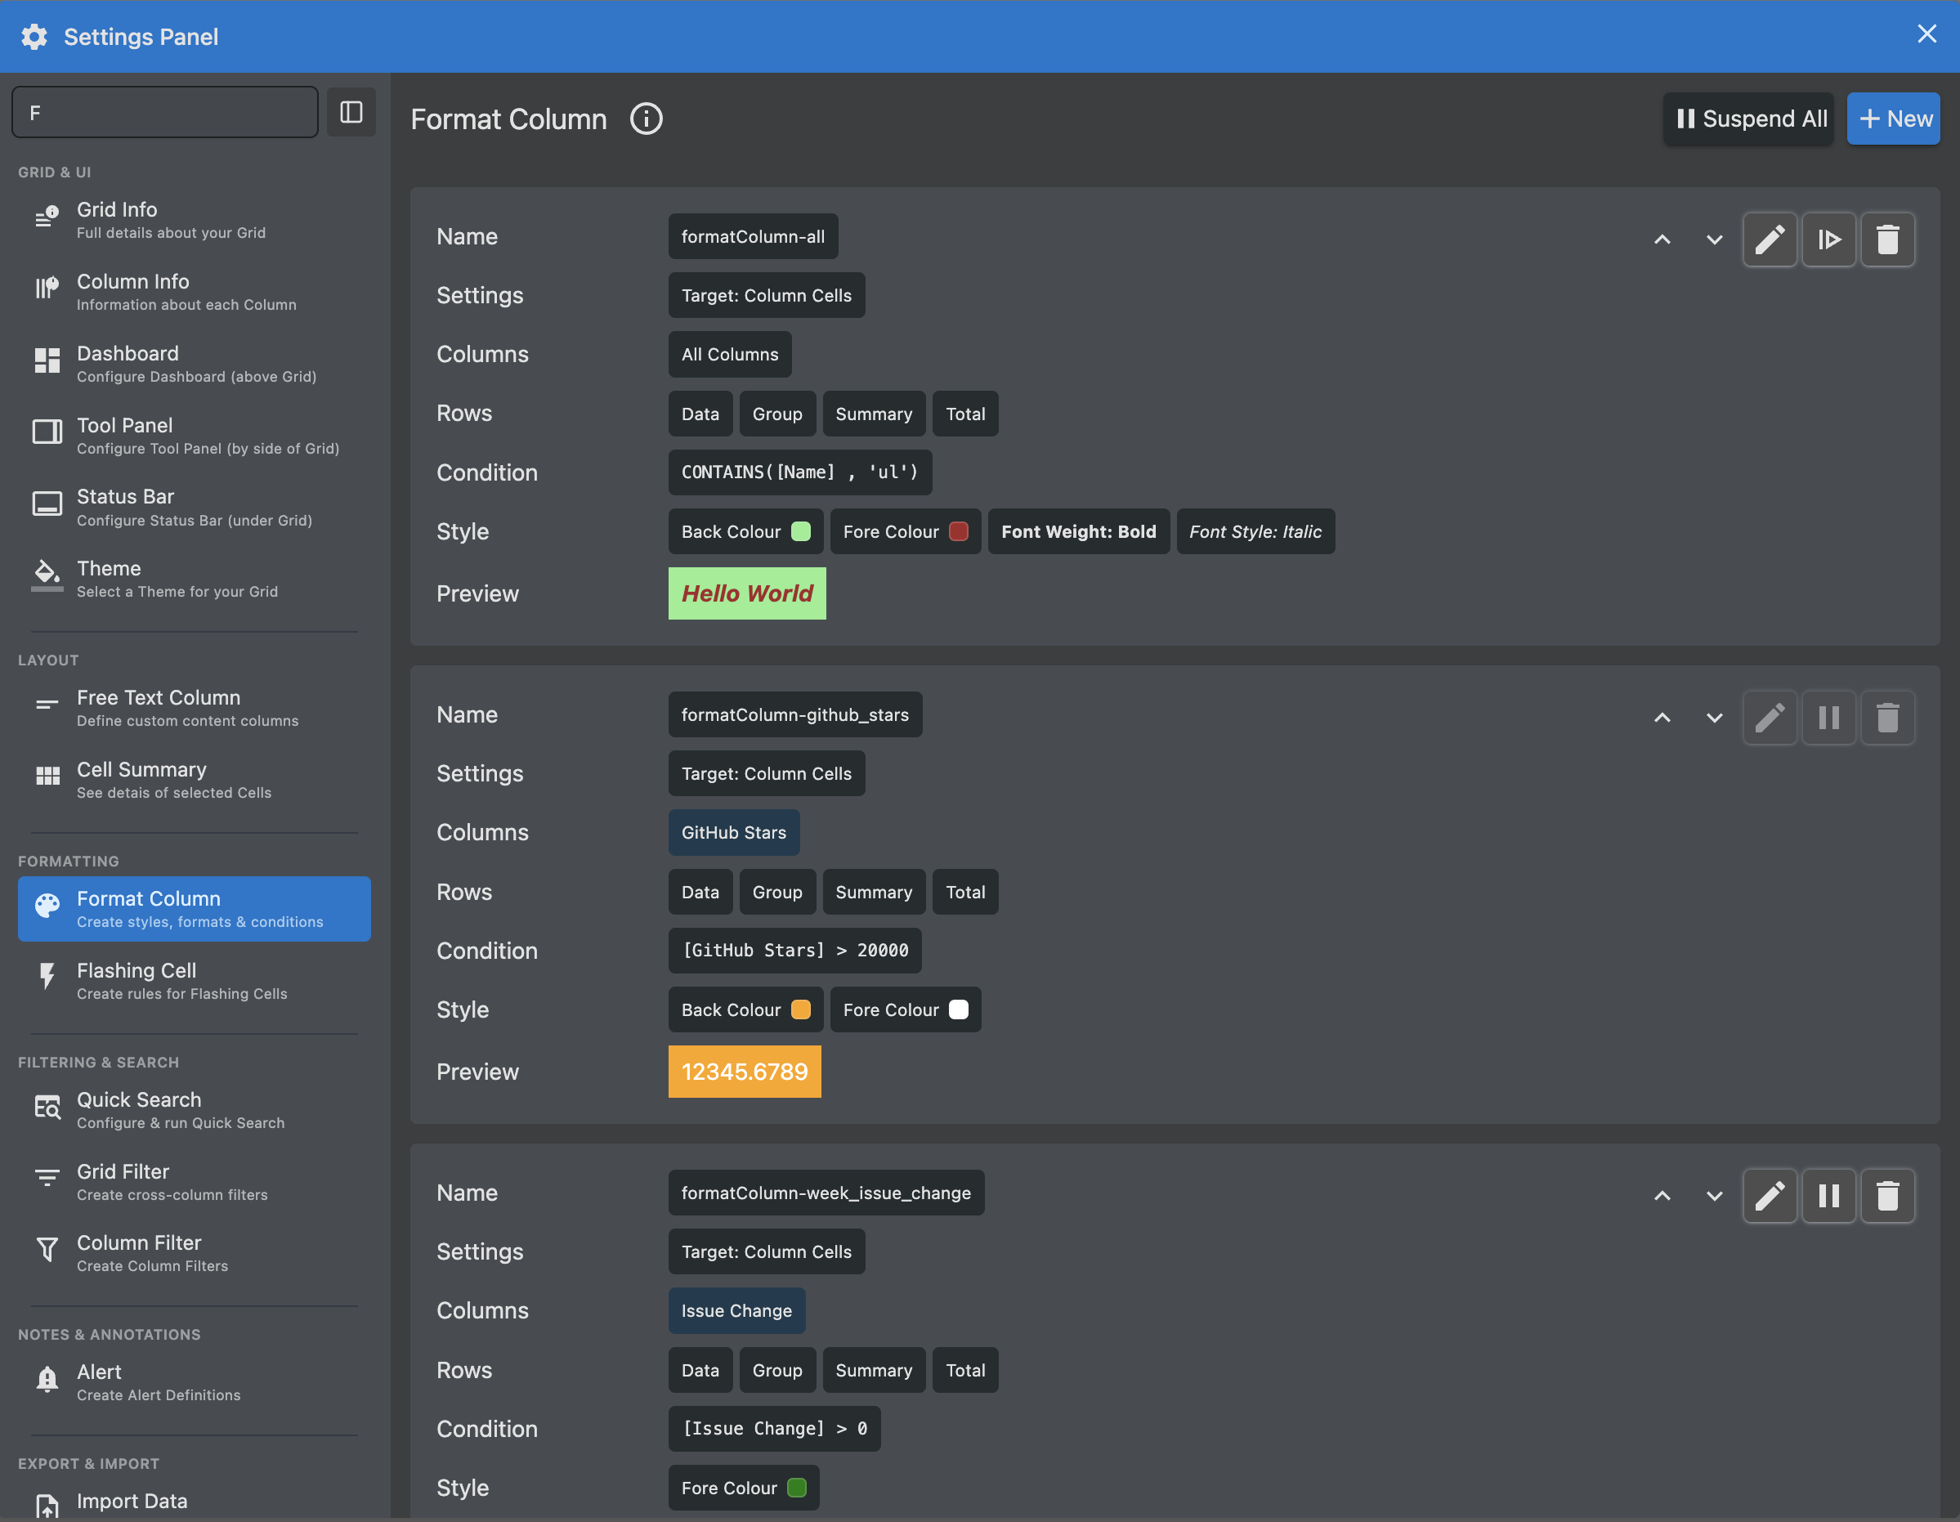This screenshot has height=1522, width=1960.
Task: Open Free Text Column settings
Action: [194, 708]
